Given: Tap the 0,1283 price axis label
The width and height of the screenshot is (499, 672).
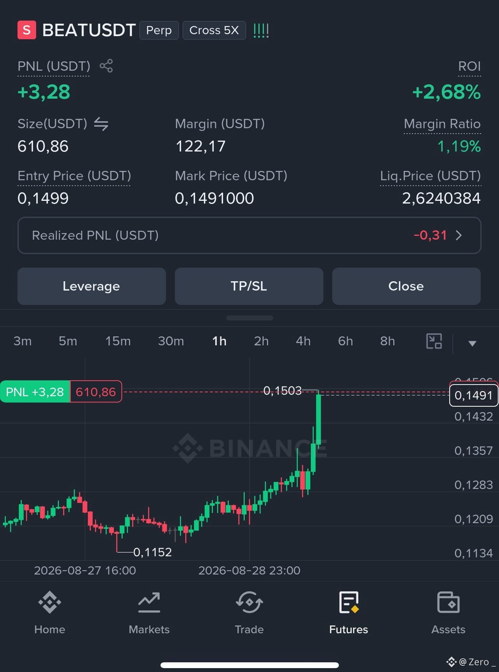Looking at the screenshot, I should coord(474,485).
